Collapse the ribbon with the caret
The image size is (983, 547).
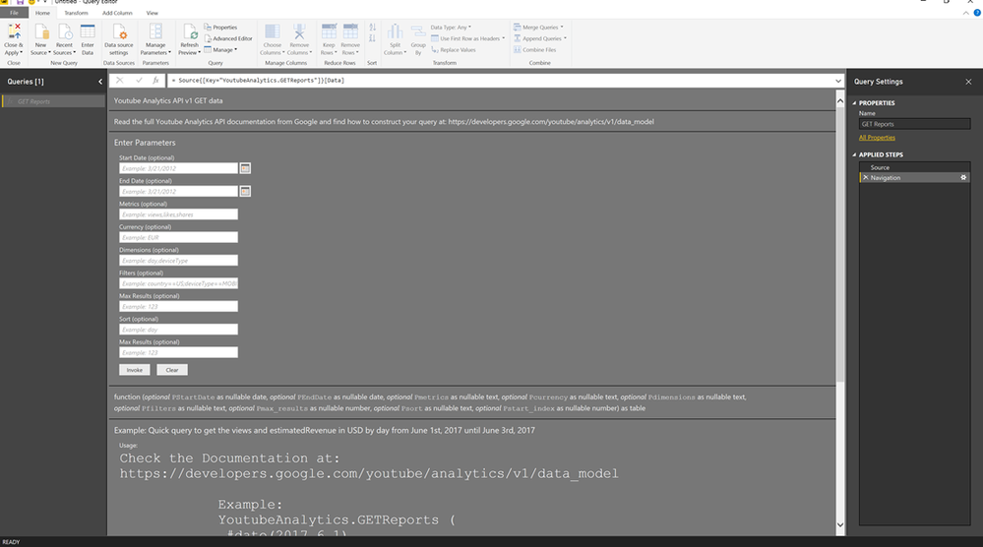(x=966, y=13)
